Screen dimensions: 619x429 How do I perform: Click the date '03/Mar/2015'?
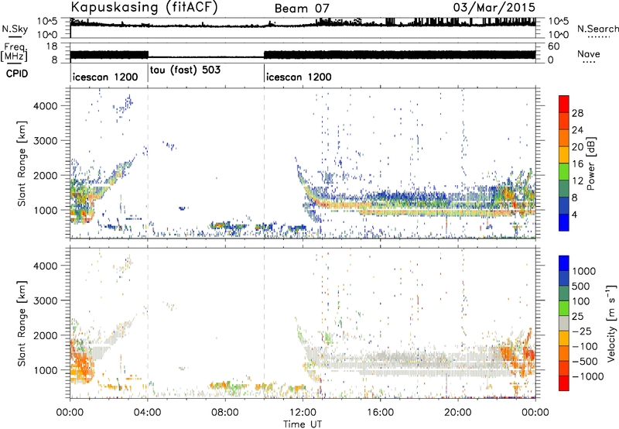[494, 7]
